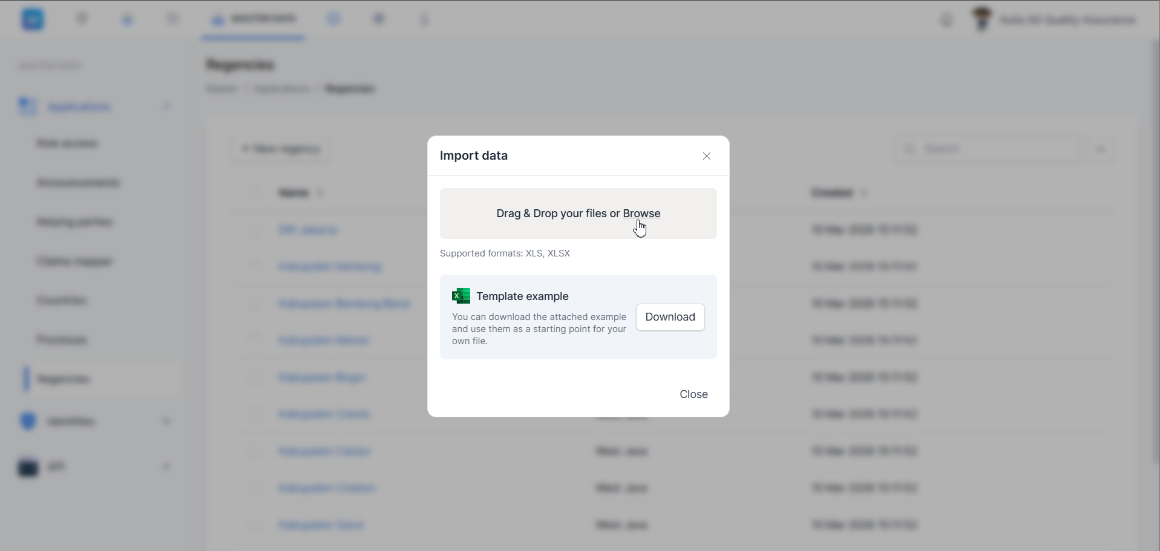Image resolution: width=1160 pixels, height=551 pixels.
Task: Click the Template example heading
Action: pos(522,296)
